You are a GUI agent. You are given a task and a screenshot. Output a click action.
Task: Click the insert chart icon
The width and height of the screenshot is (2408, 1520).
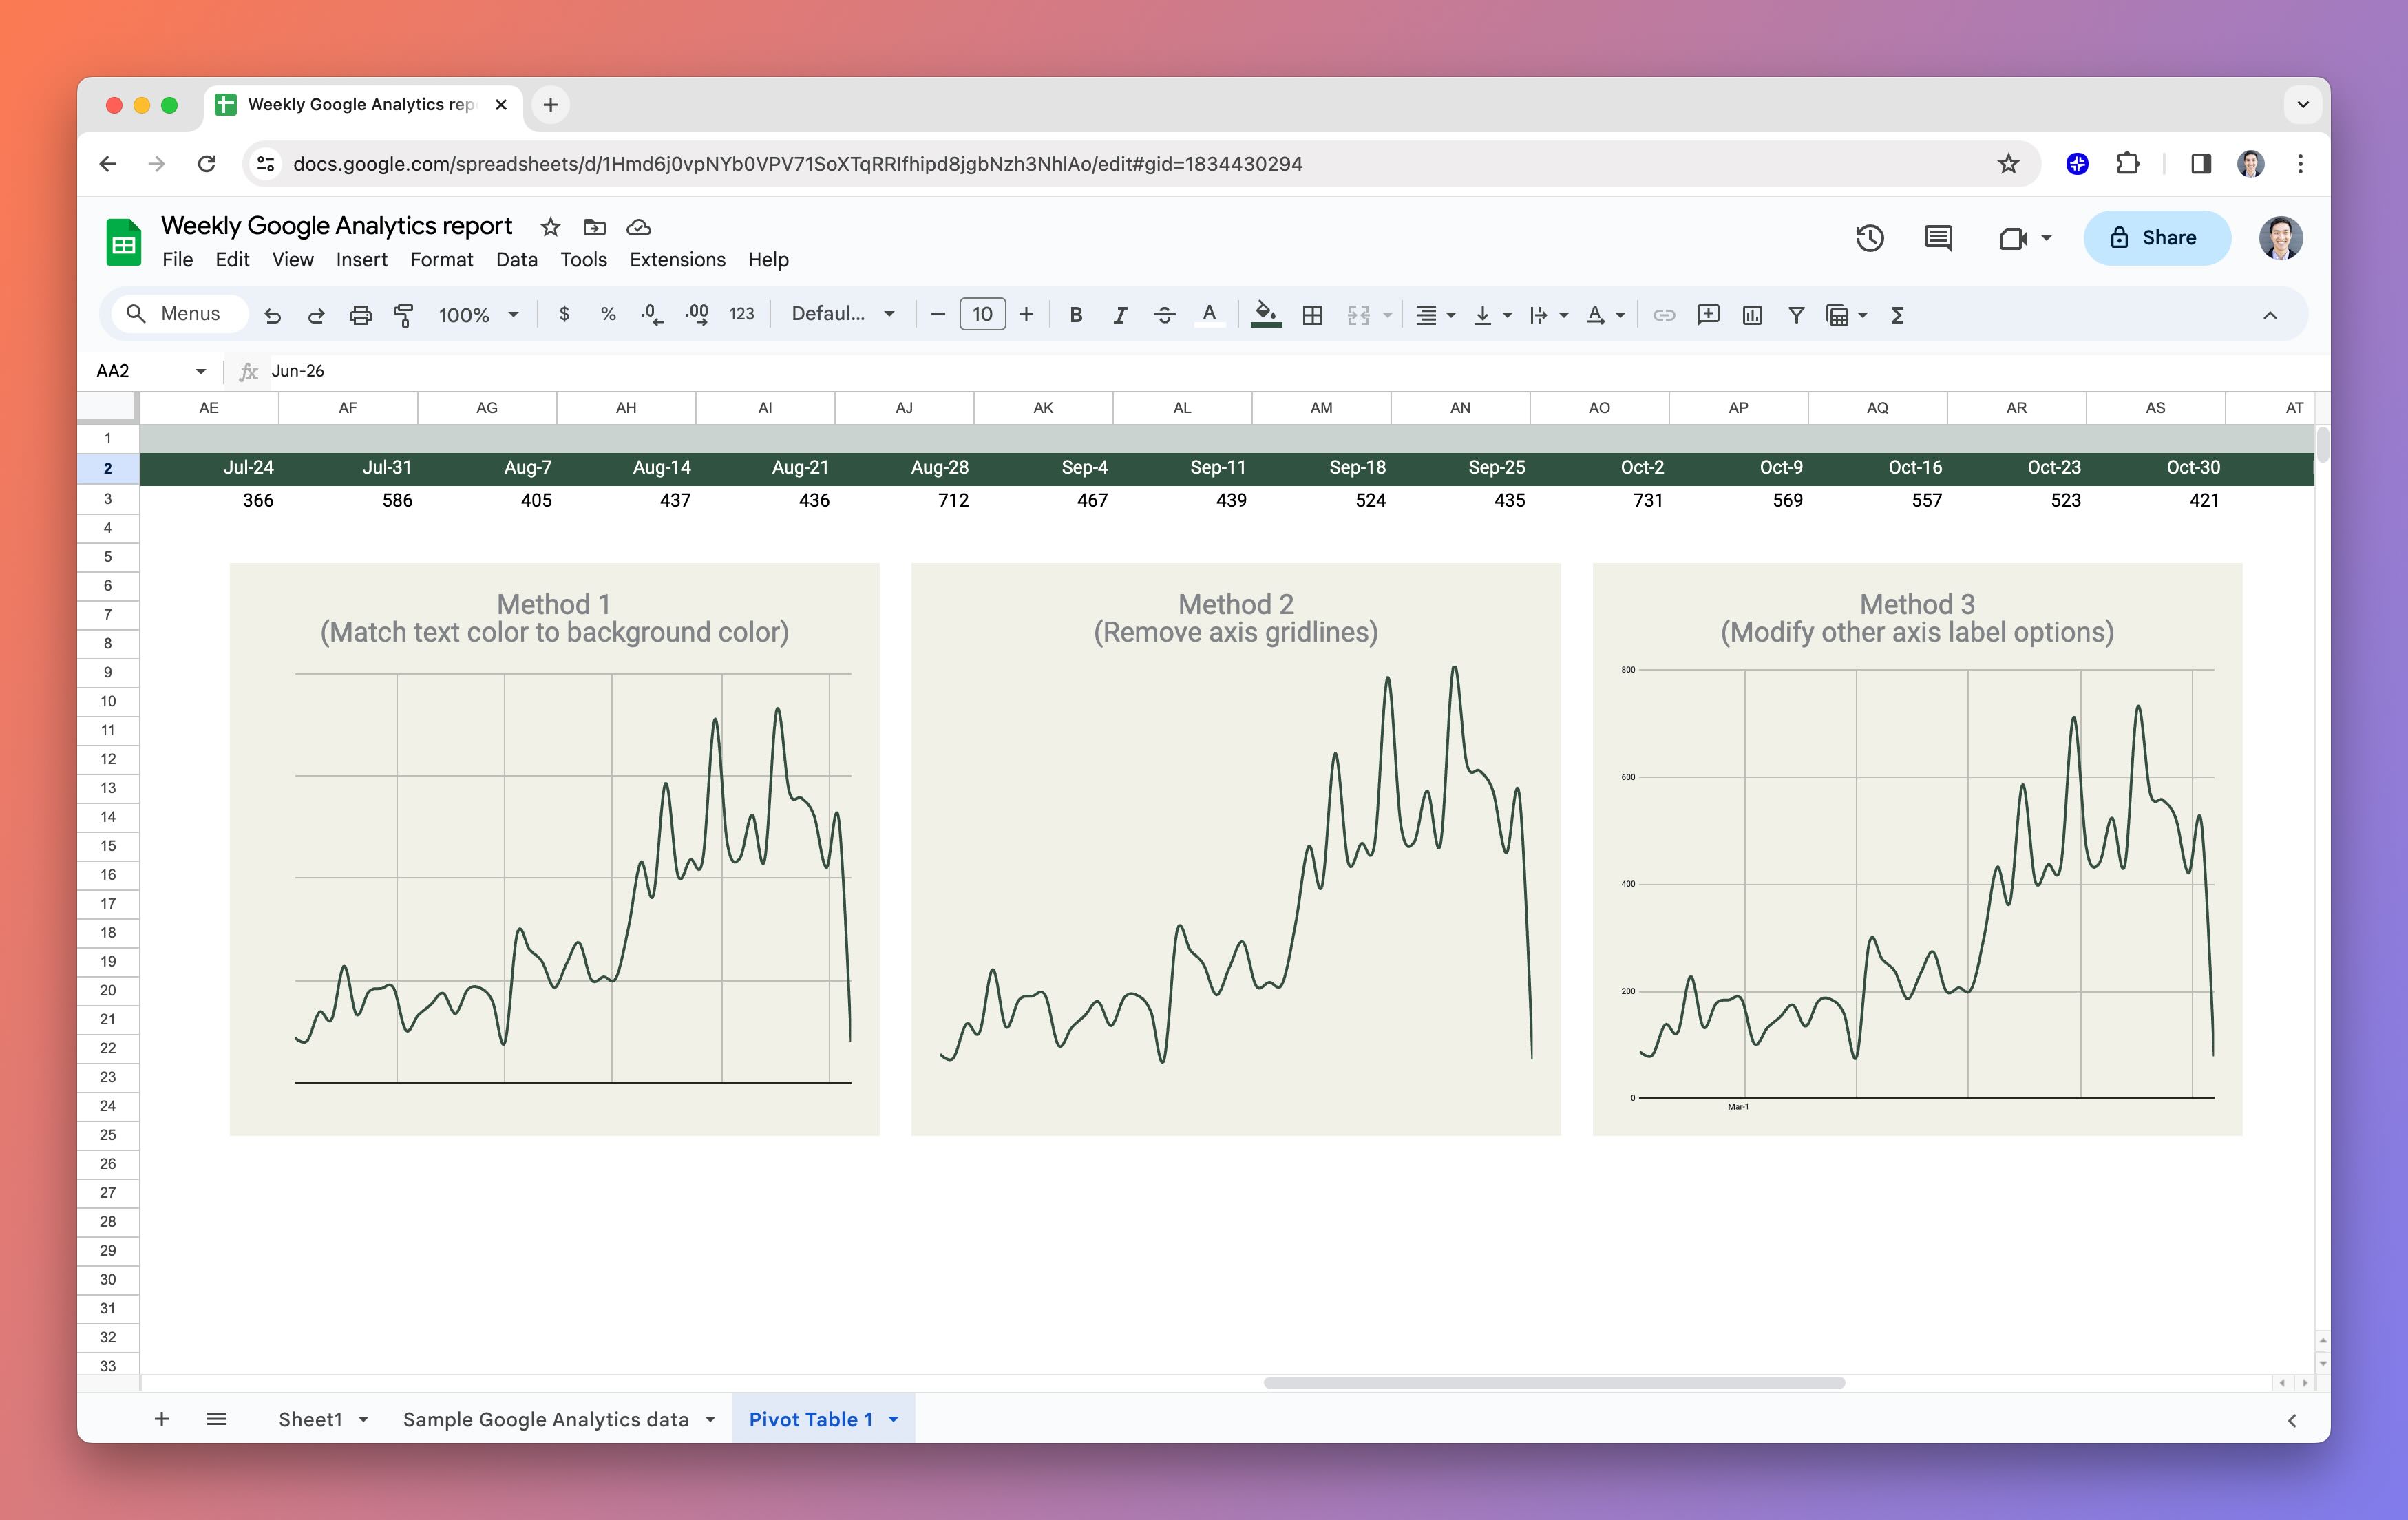(x=1752, y=315)
